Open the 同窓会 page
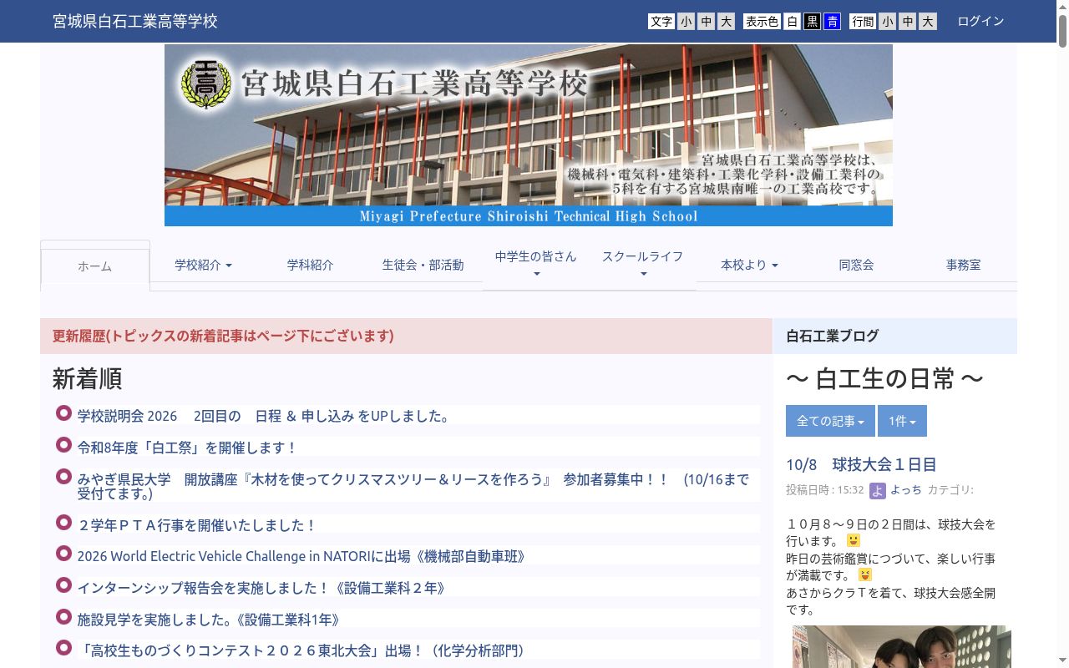Viewport: 1069px width, 668px height. point(856,265)
